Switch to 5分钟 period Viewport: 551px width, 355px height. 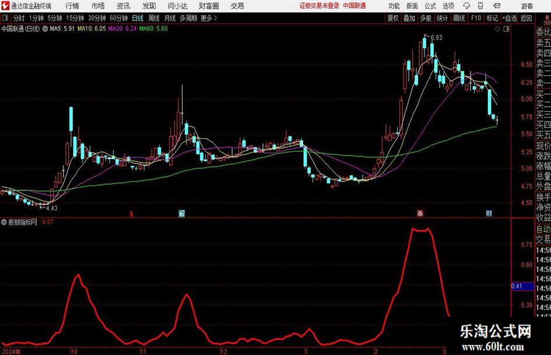pyautogui.click(x=55, y=18)
